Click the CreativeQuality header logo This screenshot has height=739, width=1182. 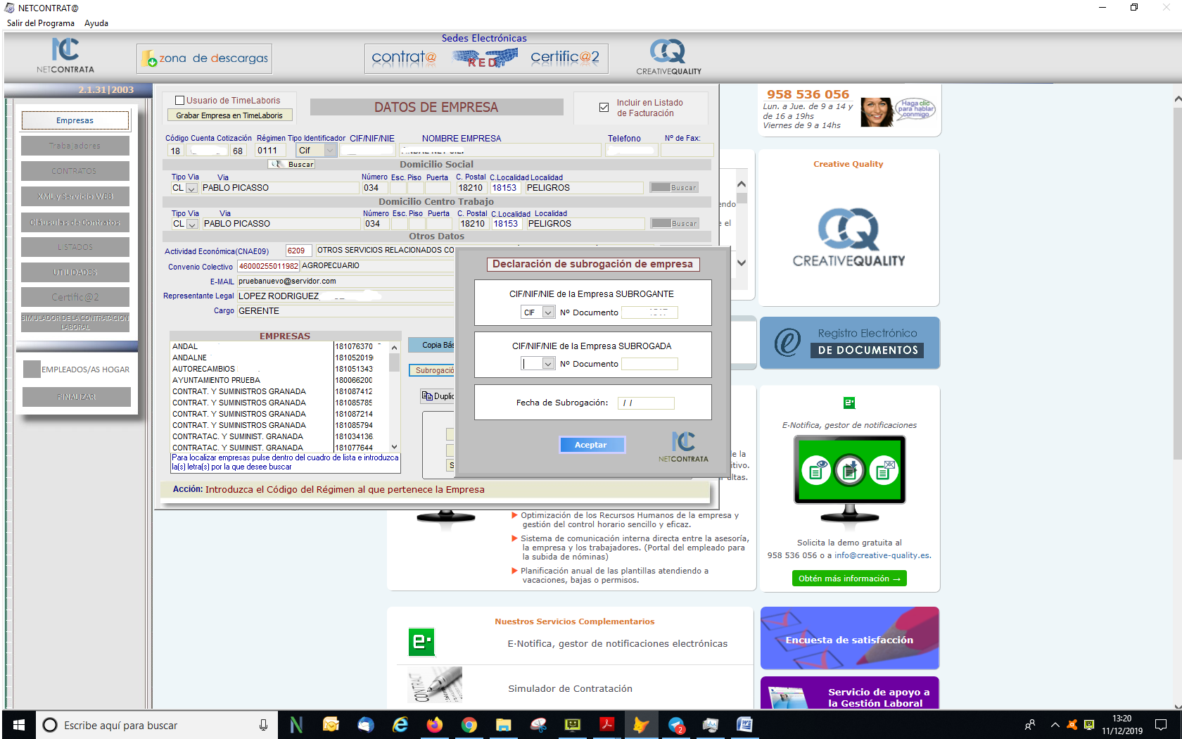pyautogui.click(x=668, y=57)
